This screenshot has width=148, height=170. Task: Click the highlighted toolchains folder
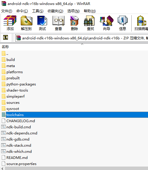coord(74,115)
